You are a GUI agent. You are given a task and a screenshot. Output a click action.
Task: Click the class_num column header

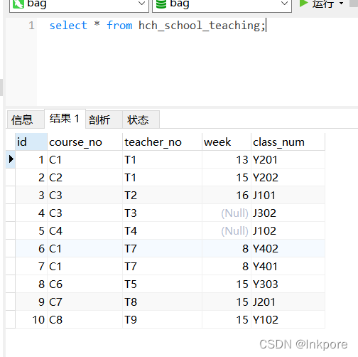[288, 142]
